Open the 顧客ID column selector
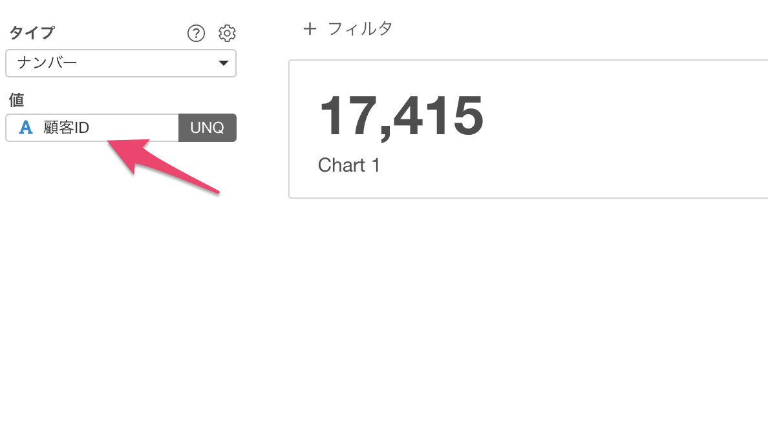This screenshot has height=422, width=768. click(92, 128)
